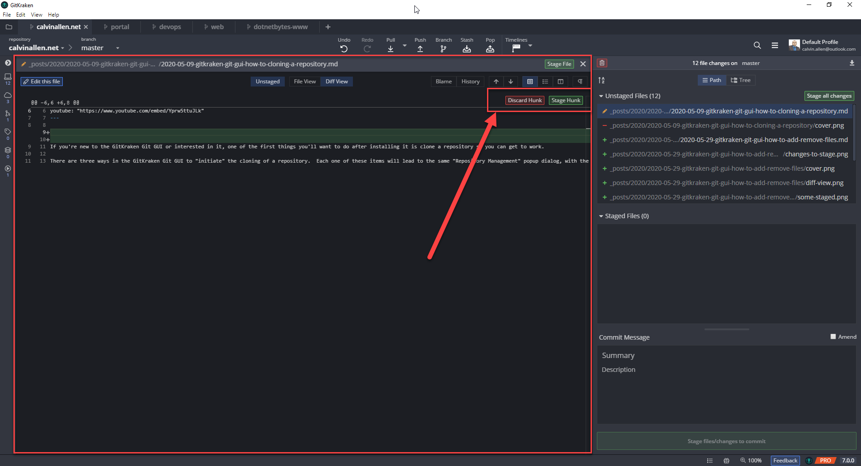Screen dimensions: 861x466
Task: Enable the Amend checkbox for commit
Action: pos(834,337)
